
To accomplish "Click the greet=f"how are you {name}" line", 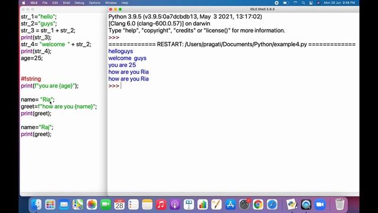I will coord(59,106).
